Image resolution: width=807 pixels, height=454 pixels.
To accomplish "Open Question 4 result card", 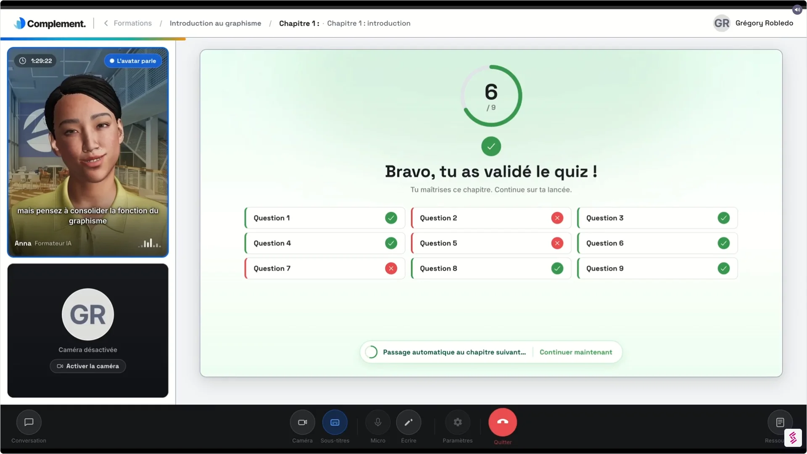I will [x=324, y=243].
